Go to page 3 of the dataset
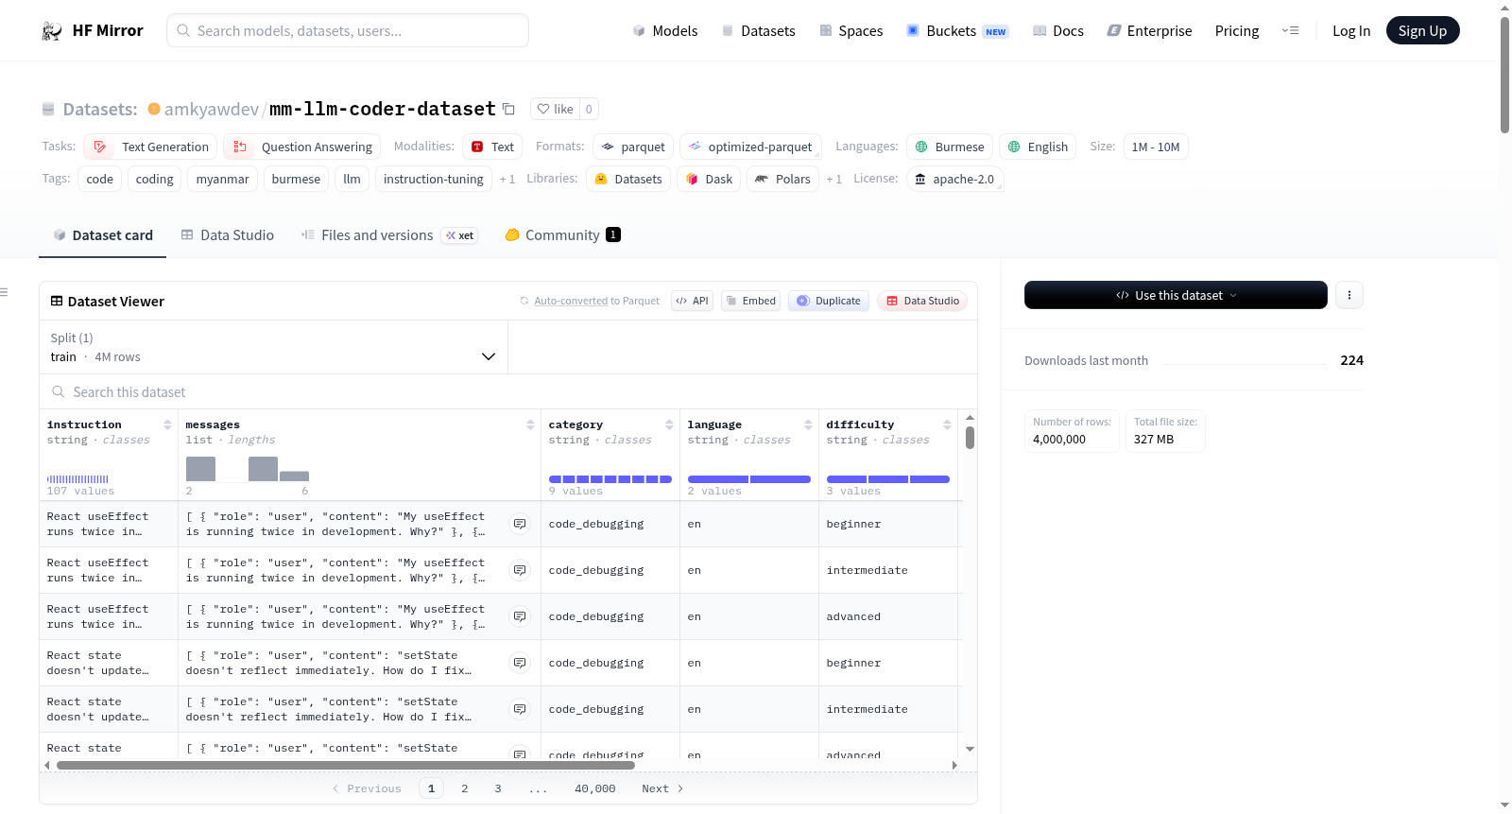1512x814 pixels. click(x=498, y=788)
